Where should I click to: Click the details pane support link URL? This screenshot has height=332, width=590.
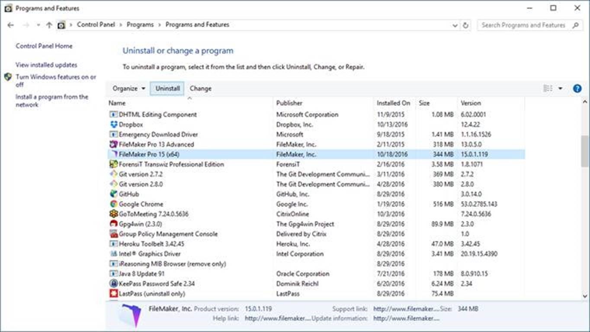(x=407, y=309)
